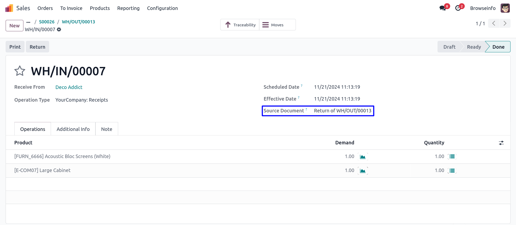Open the Deco Addict partner link
Viewport: 516px width, 225px height.
[x=69, y=87]
